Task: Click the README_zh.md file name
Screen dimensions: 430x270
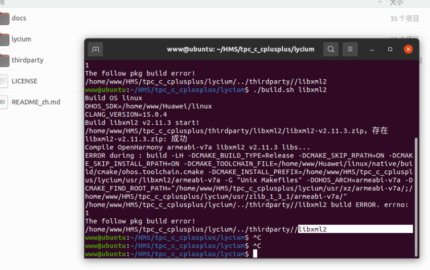Action: coord(36,102)
